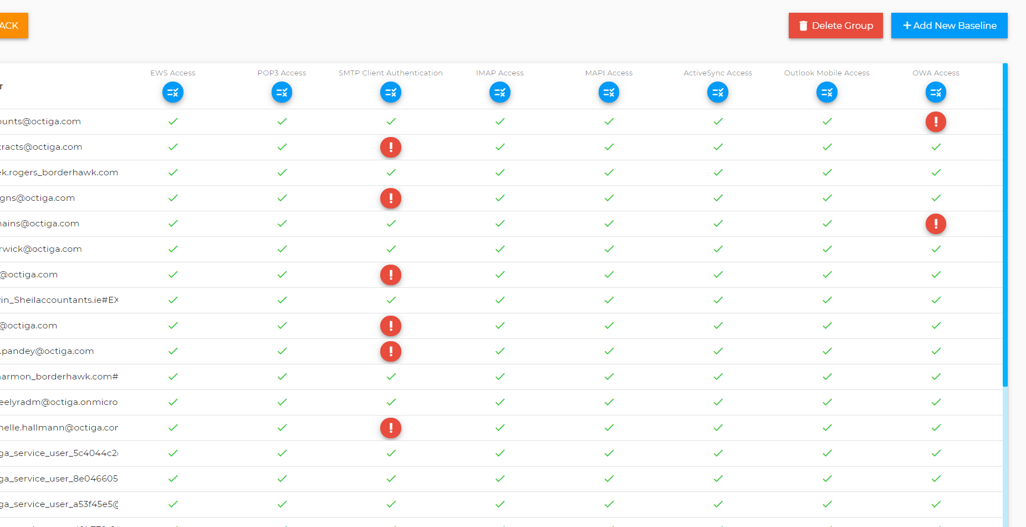The image size is (1026, 527).
Task: Click the blue icon under SMTP Client Authentication header
Action: (x=391, y=93)
